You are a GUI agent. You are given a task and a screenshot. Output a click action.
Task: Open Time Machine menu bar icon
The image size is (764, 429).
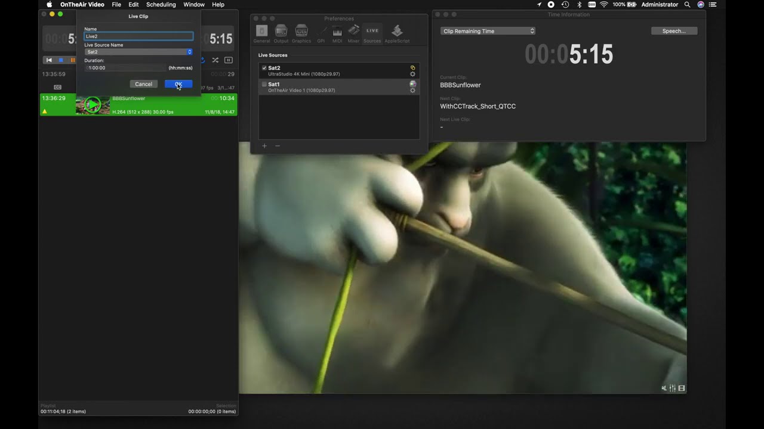point(565,5)
